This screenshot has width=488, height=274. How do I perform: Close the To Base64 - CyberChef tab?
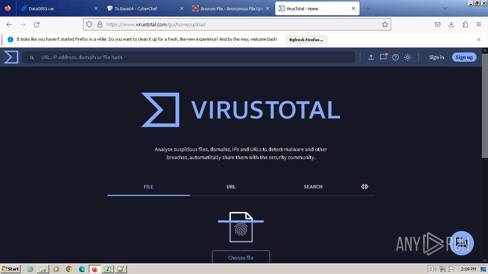[x=181, y=8]
